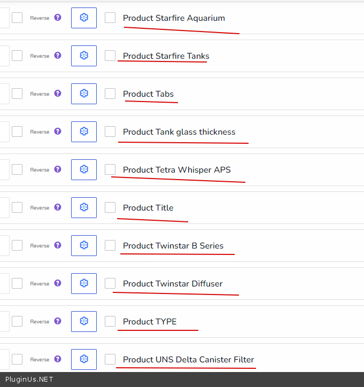Open gear settings for Product UNS Delta Canister Filter
The image size is (364, 387).
(x=84, y=359)
